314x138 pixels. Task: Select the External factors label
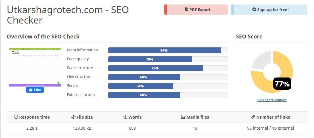click(80, 95)
